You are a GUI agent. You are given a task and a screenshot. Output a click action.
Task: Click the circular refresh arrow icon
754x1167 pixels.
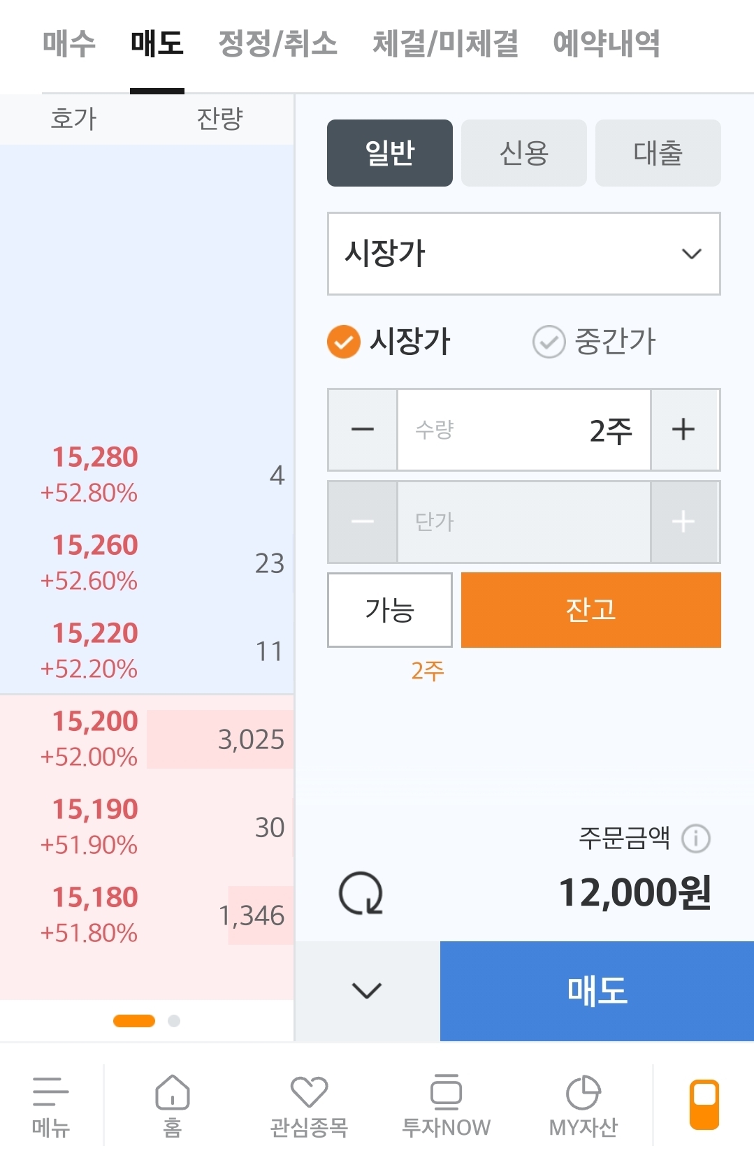(361, 893)
